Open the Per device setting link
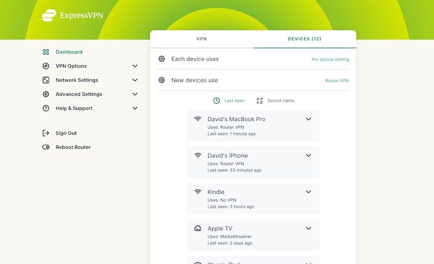This screenshot has width=434, height=264. 330,60
